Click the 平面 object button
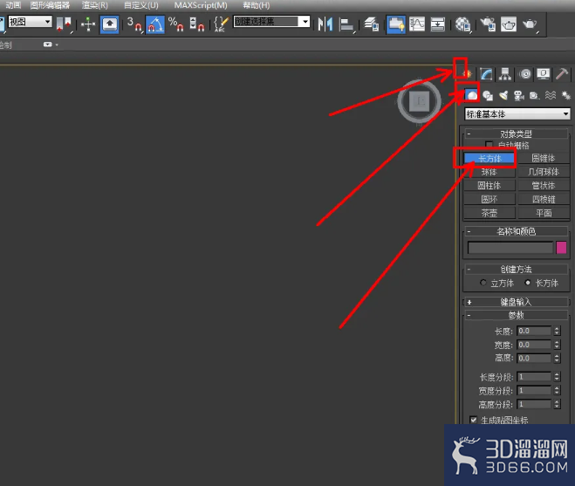The height and width of the screenshot is (486, 575). pyautogui.click(x=543, y=213)
